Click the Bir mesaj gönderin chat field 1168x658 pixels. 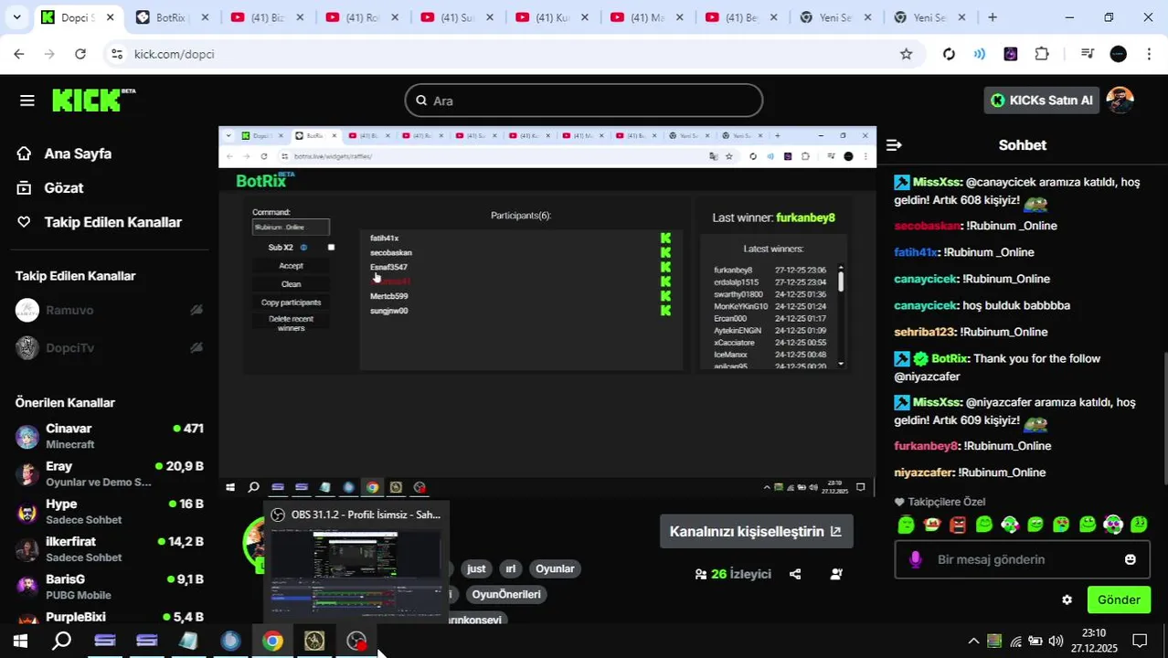[x=1024, y=559]
